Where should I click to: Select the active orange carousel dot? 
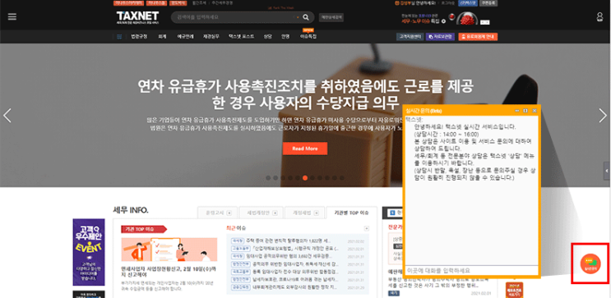pos(305,178)
